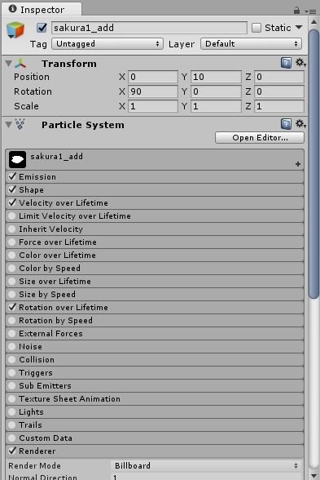Click the Transform component axes icon
This screenshot has height=480, width=320.
[21, 64]
